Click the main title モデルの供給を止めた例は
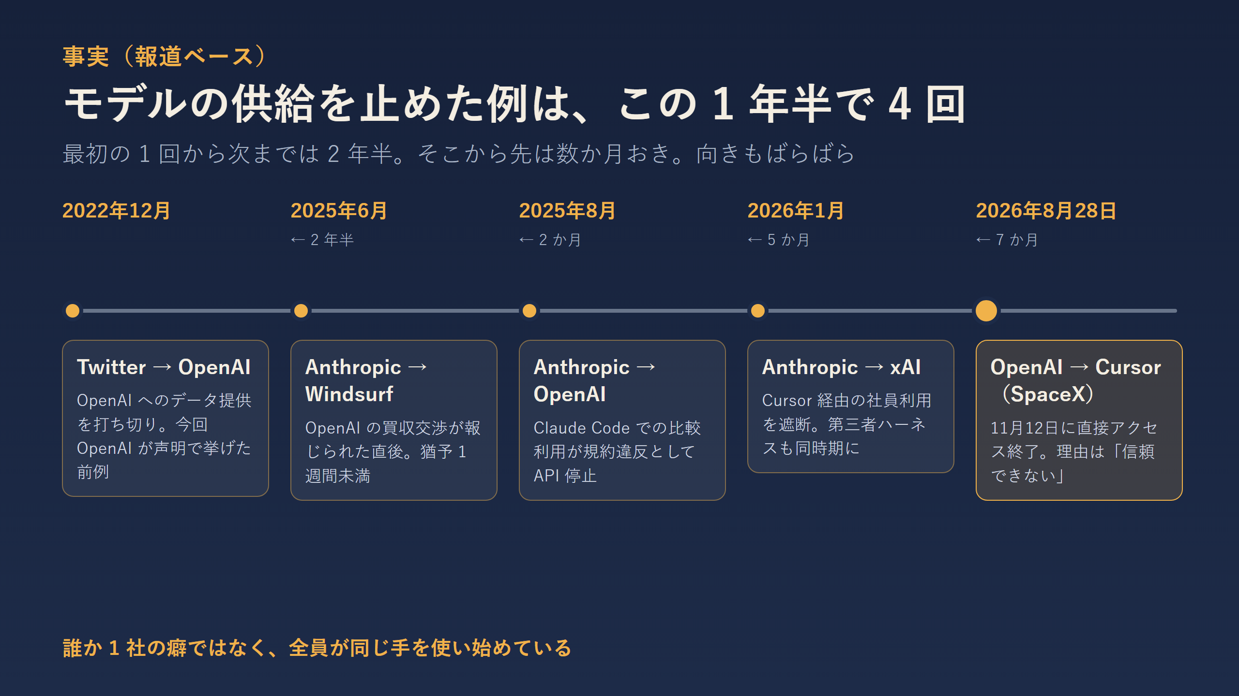The image size is (1239, 696). 514,103
